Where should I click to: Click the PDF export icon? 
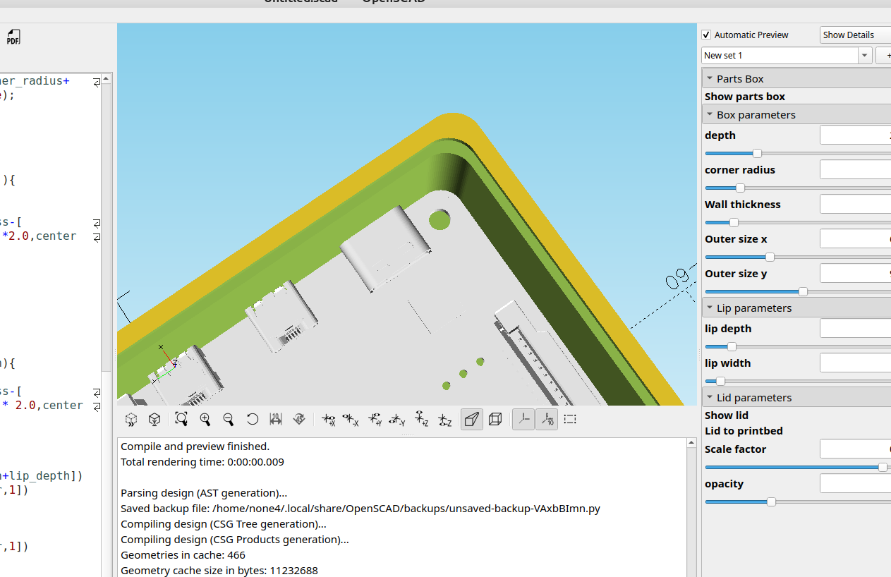(13, 36)
